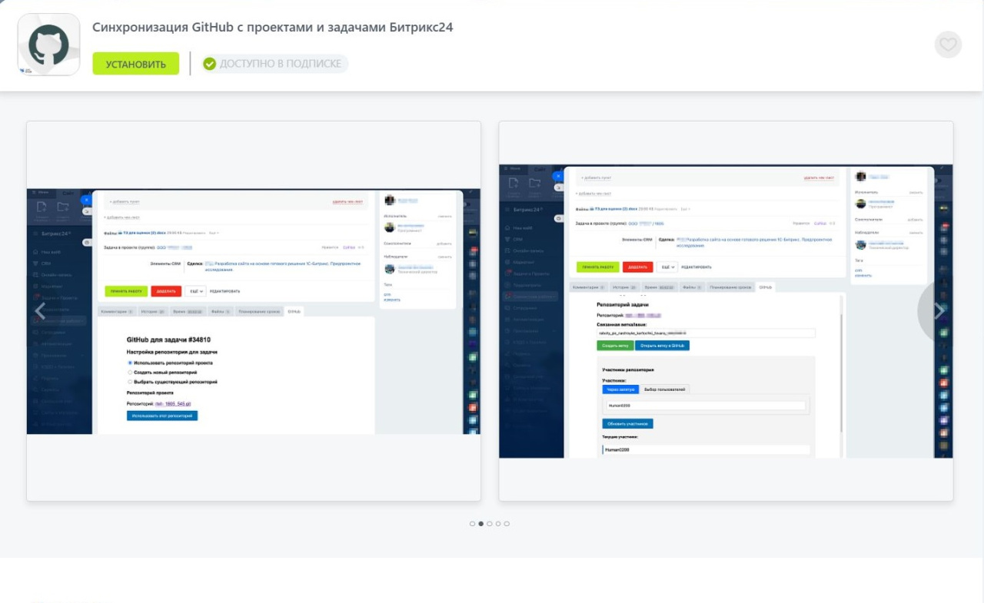Advance carousel with the right arrow

(938, 310)
